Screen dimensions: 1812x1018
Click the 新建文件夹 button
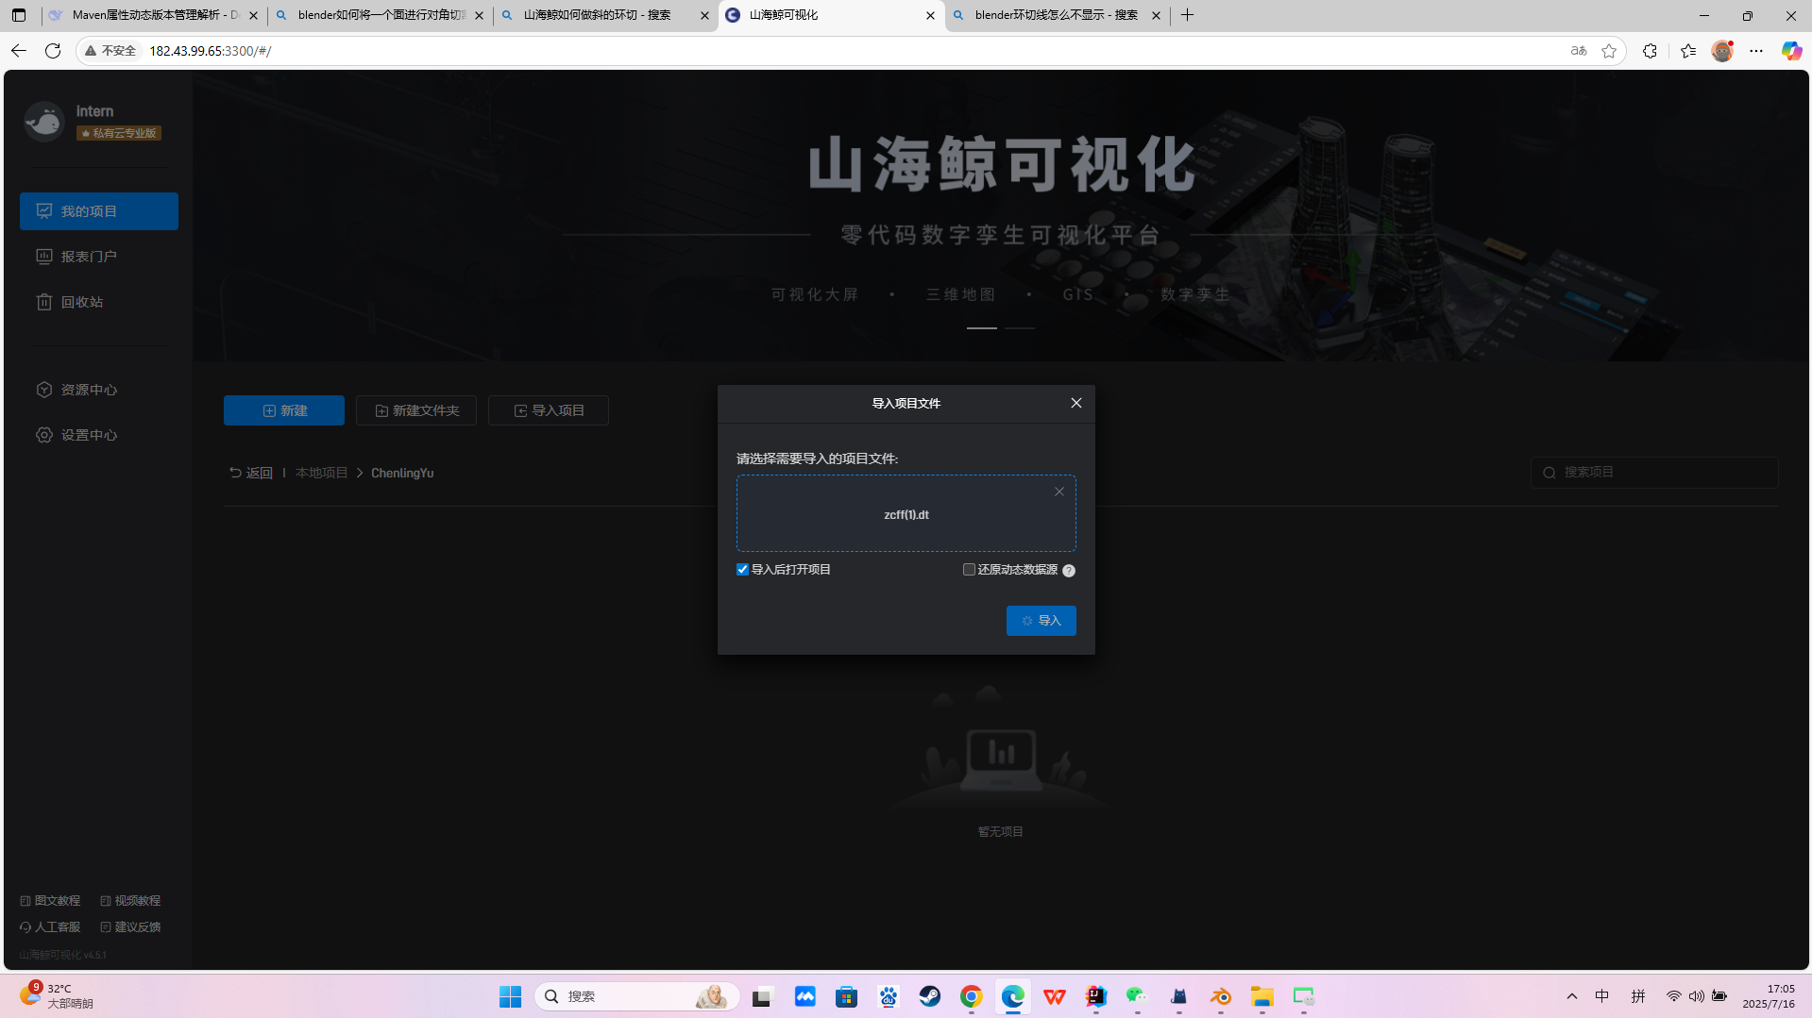click(416, 410)
